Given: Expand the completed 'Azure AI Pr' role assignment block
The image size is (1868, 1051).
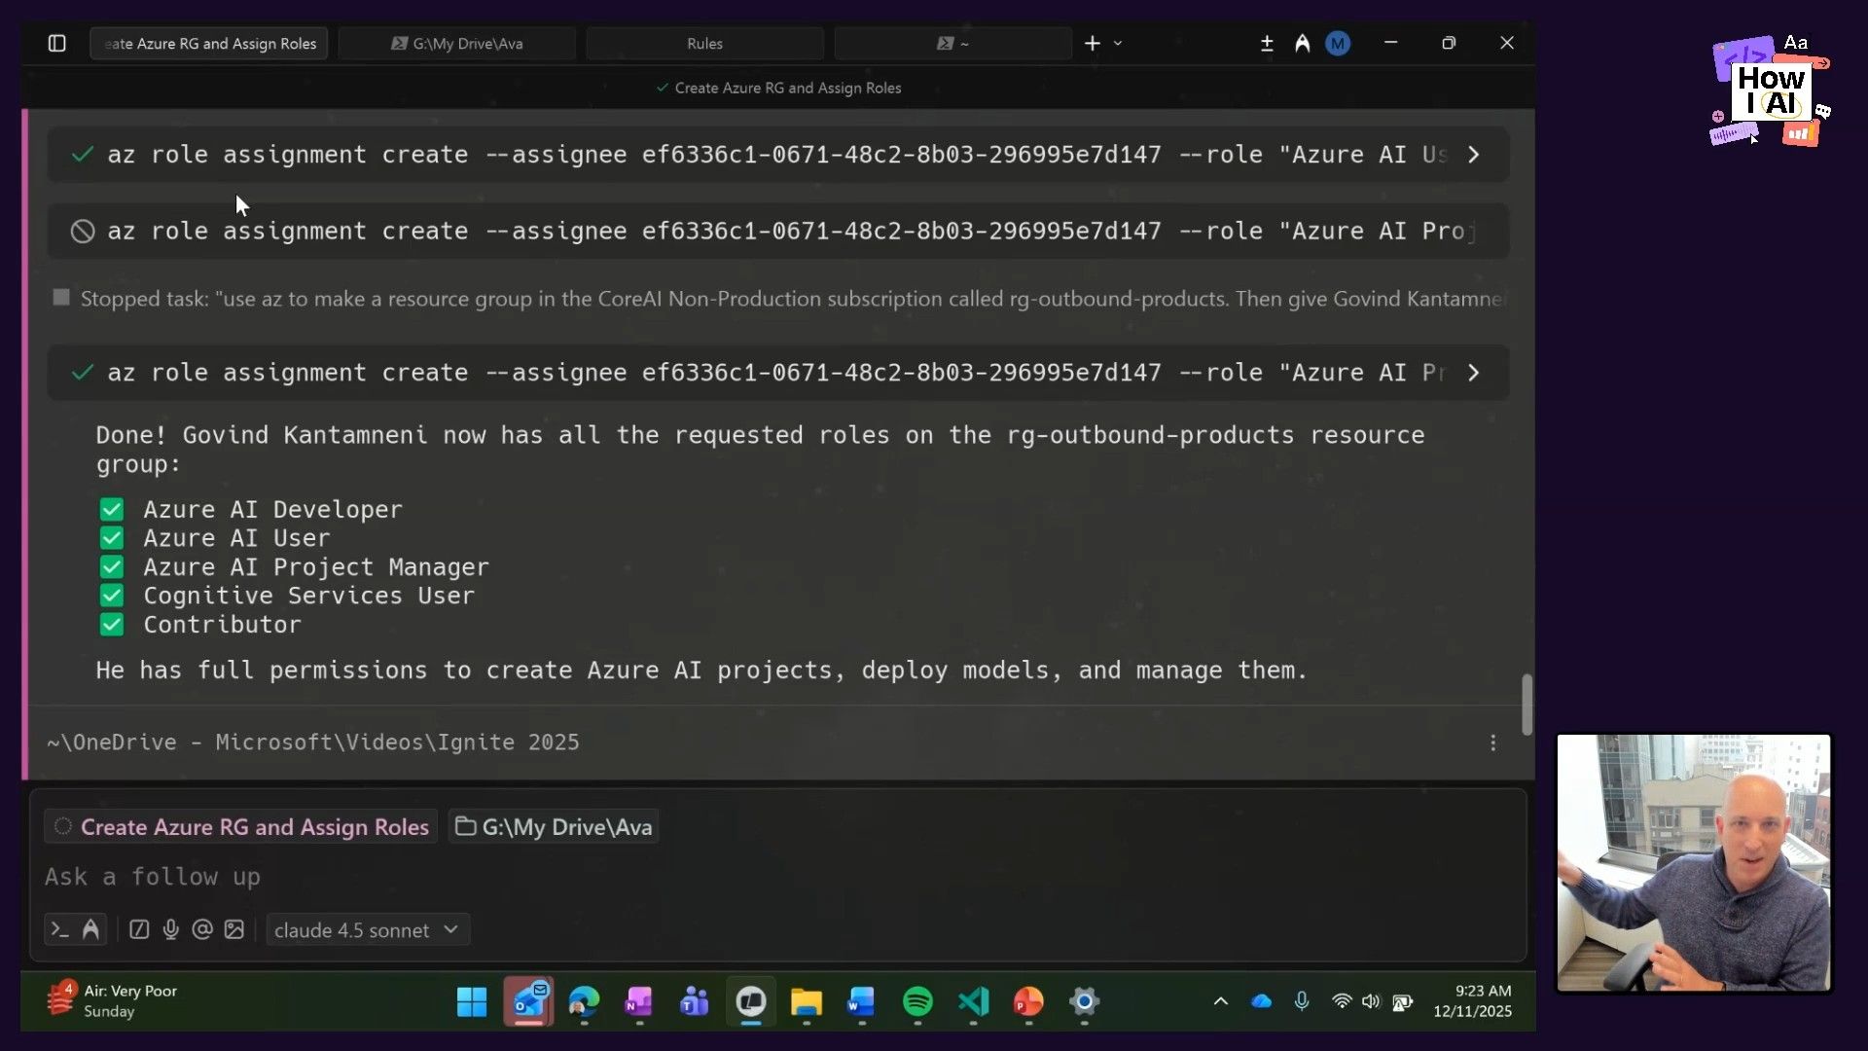Looking at the screenshot, I should [x=1474, y=373].
